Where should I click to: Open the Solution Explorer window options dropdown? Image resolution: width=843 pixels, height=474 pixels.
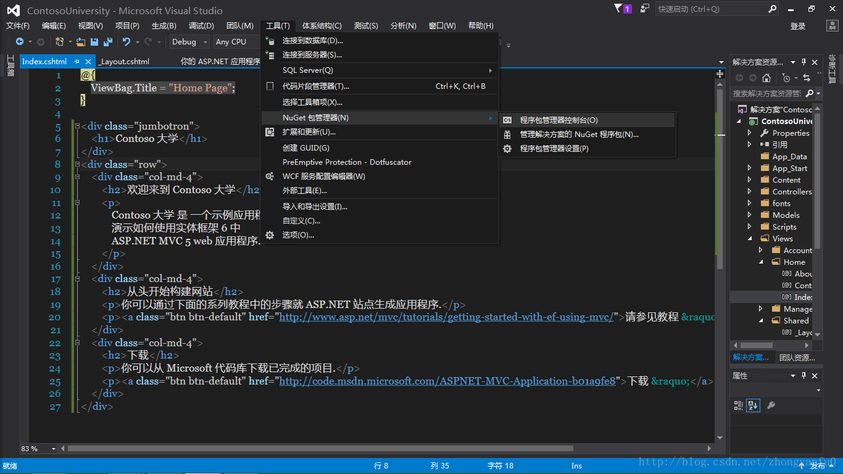(x=794, y=62)
